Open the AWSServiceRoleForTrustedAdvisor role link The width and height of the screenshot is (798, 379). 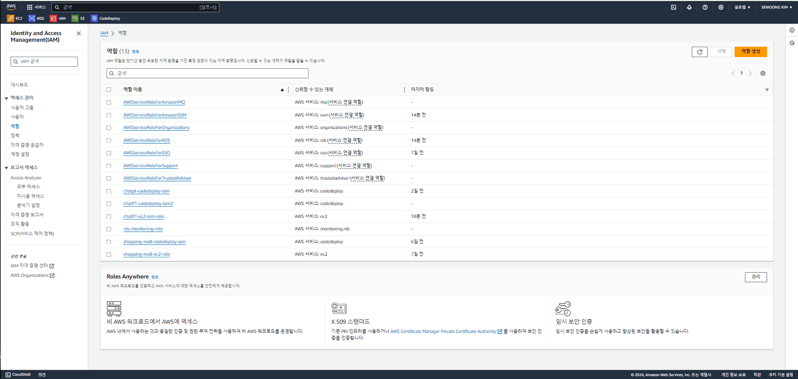(157, 178)
